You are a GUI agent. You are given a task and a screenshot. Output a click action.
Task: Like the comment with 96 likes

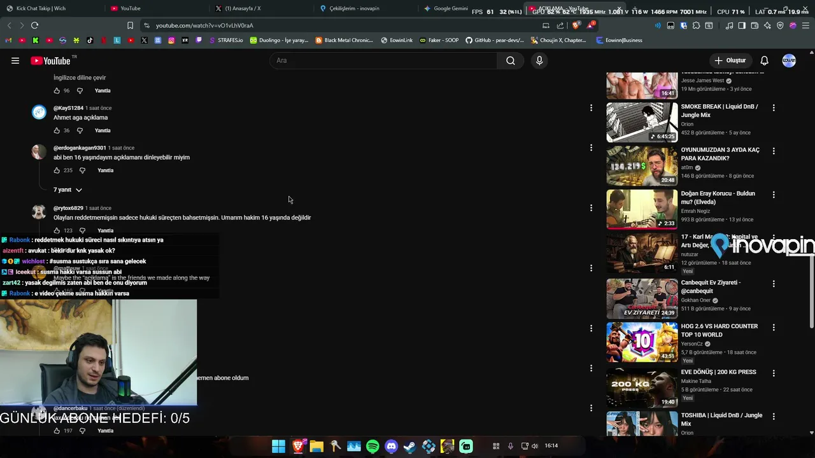coord(57,90)
